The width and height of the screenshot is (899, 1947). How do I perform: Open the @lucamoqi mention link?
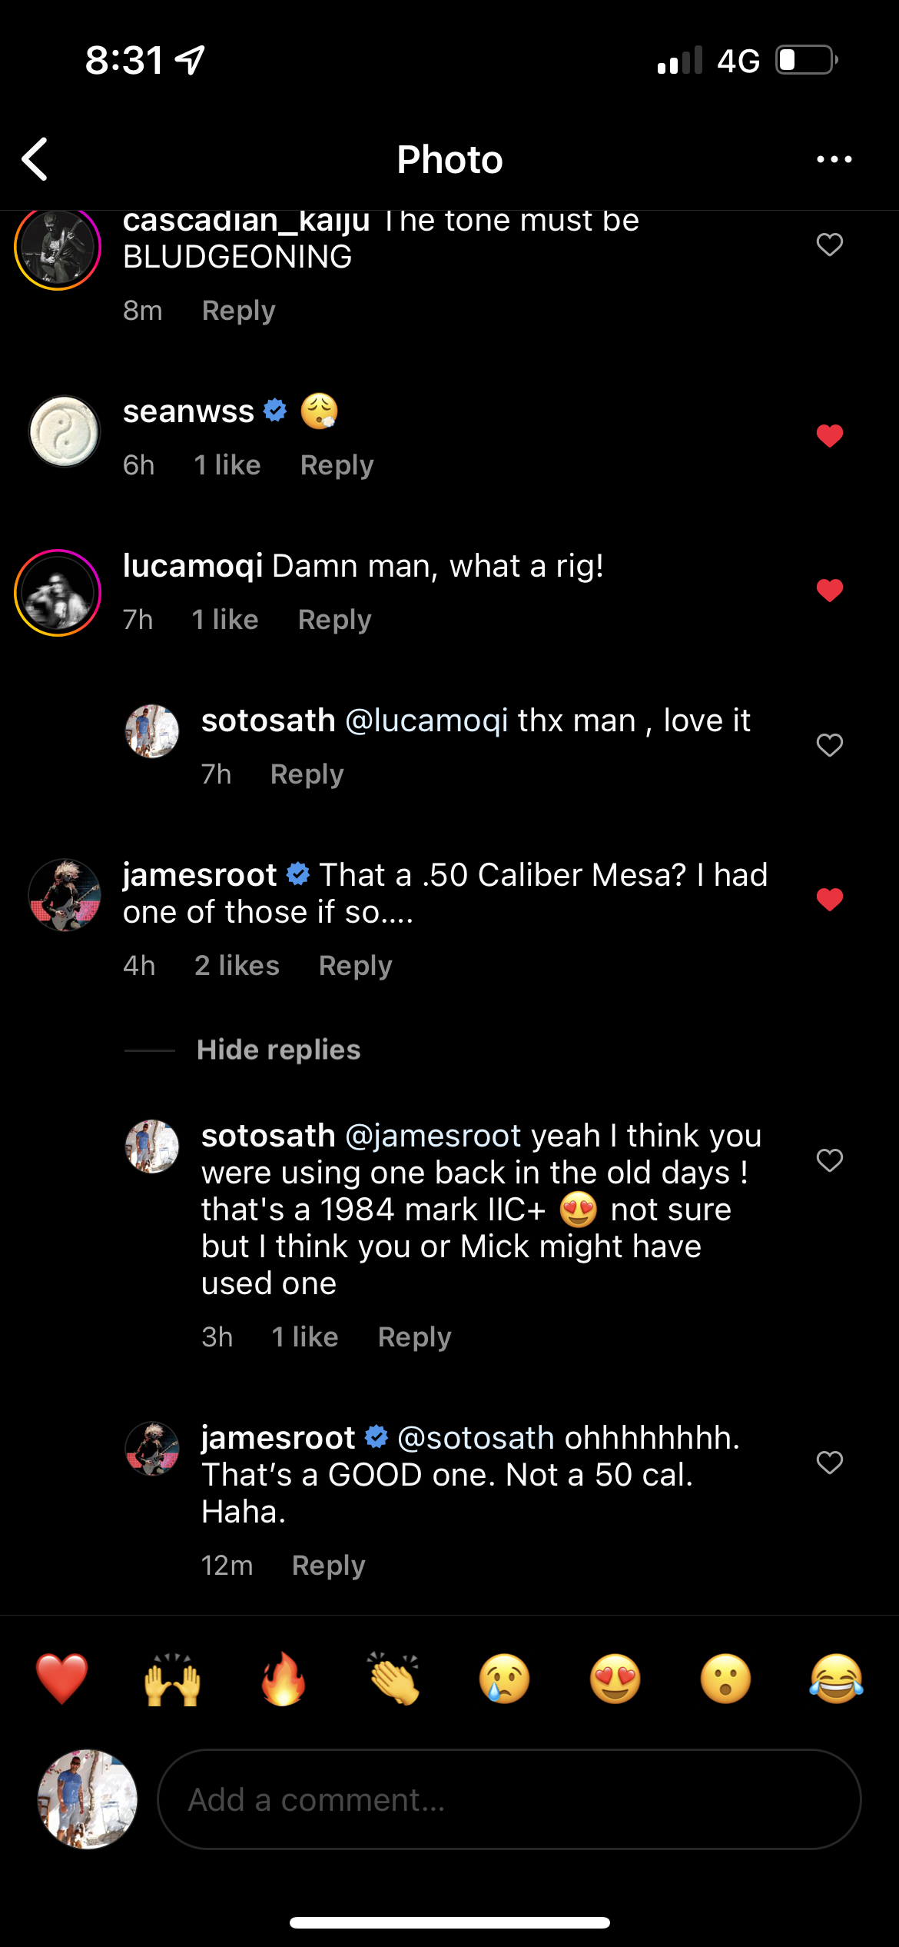point(426,721)
